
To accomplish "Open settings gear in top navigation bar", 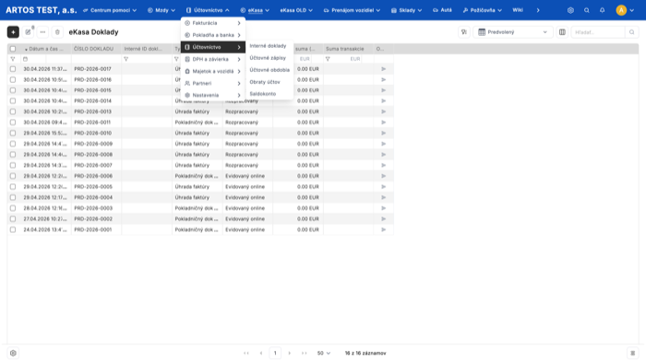I will click(x=570, y=10).
